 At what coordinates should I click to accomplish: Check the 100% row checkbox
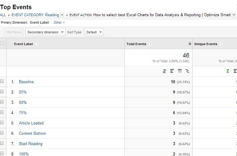coord(2,153)
